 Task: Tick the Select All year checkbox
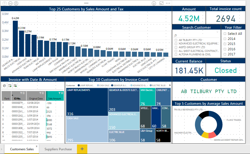[x=225, y=34]
